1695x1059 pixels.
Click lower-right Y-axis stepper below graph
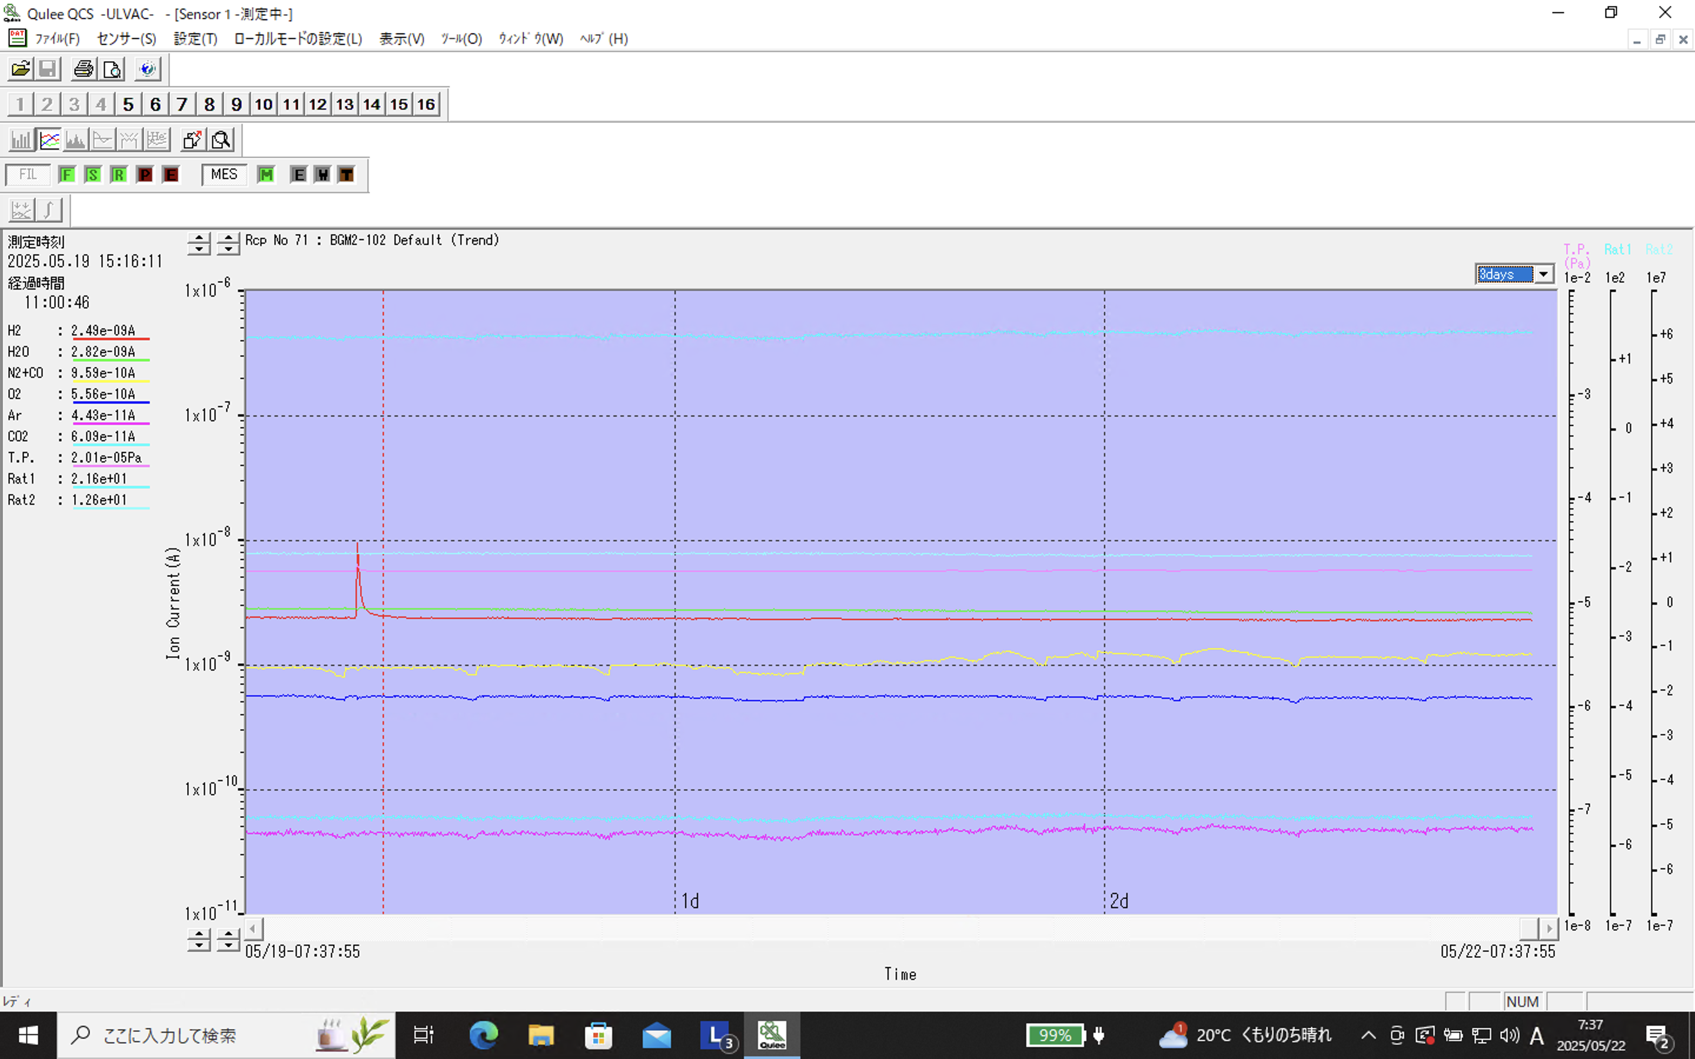228,940
